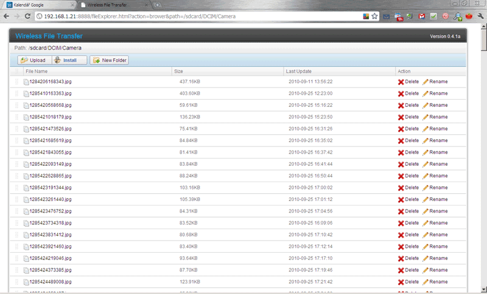Viewport: 487px width, 294px height.
Task: Sort by the Last Update column header
Action: click(299, 71)
